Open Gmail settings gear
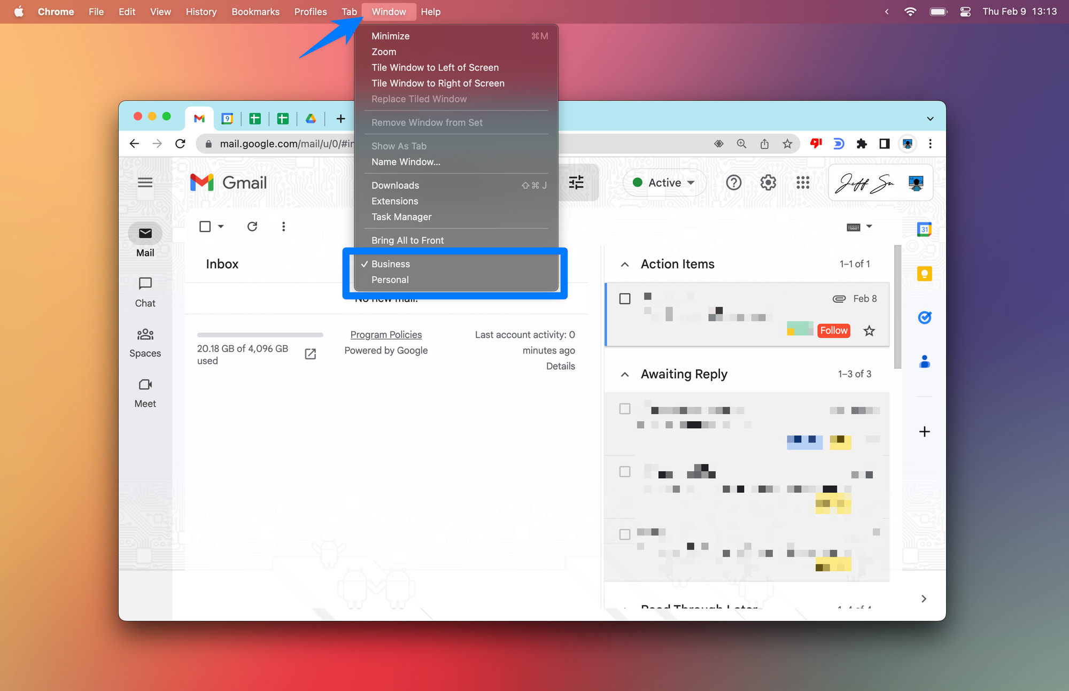The height and width of the screenshot is (691, 1069). [768, 182]
